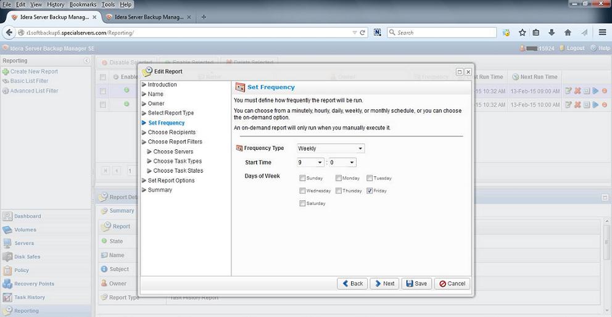
Task: Open the bookmarks list icon in toolbar
Action: point(536,33)
